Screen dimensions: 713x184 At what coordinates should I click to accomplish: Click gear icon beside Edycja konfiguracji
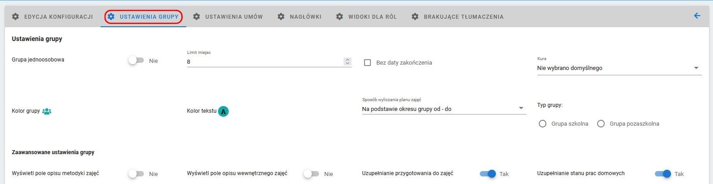click(16, 16)
